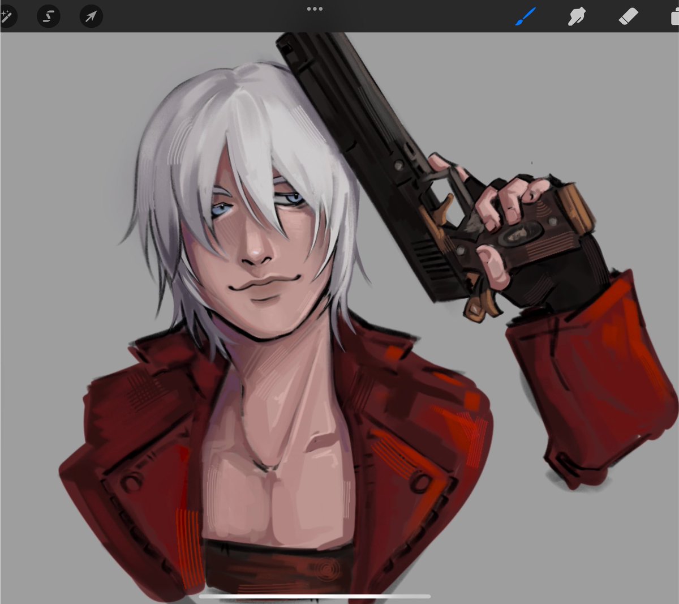Select the Brush tool
Viewport: 679px width, 604px height.
525,16
